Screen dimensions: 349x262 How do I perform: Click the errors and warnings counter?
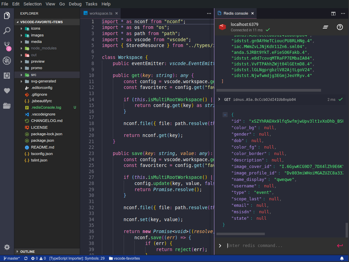coord(39,258)
